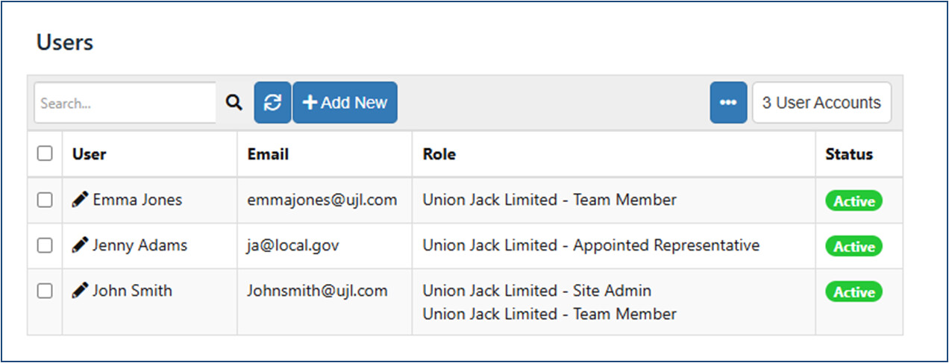This screenshot has width=949, height=363.
Task: Click John Smith's Active status badge
Action: 854,292
